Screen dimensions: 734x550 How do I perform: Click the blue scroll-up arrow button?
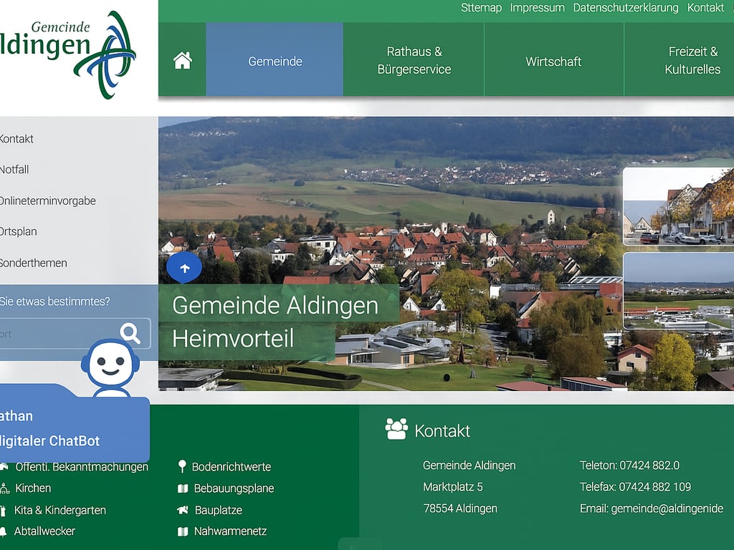184,269
